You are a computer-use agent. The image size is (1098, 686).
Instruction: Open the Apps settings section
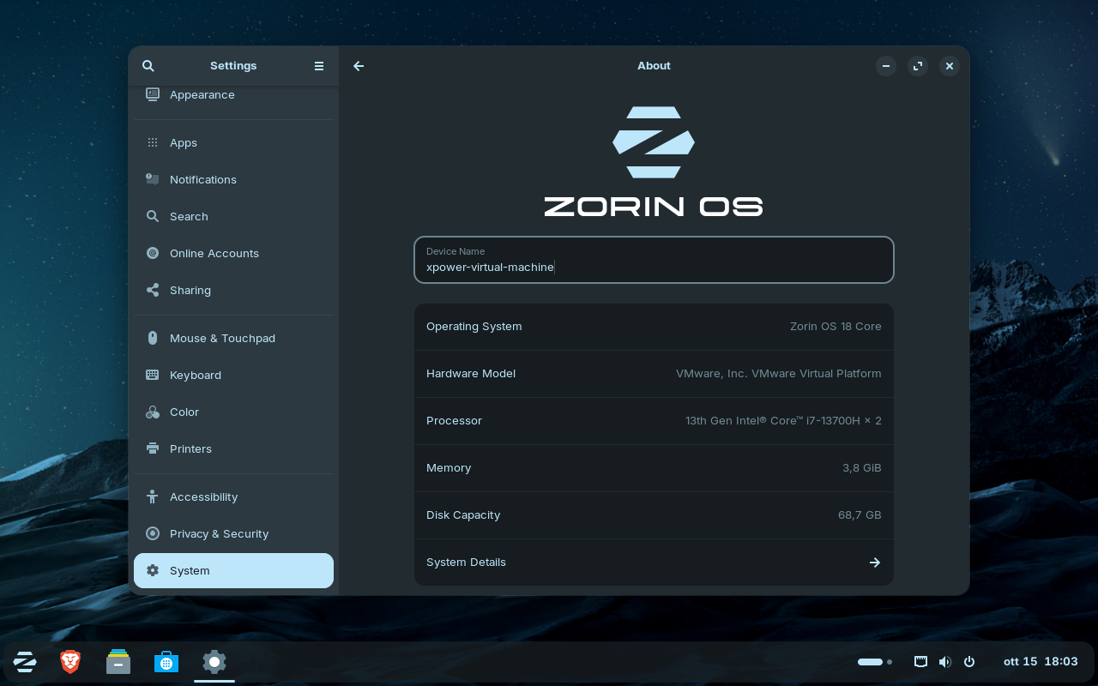233,143
